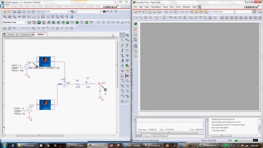Viewport: 263px width, 148px height.
Task: Click horizontal scrollbar in PSpice Analysis pane
Action: (x=170, y=132)
